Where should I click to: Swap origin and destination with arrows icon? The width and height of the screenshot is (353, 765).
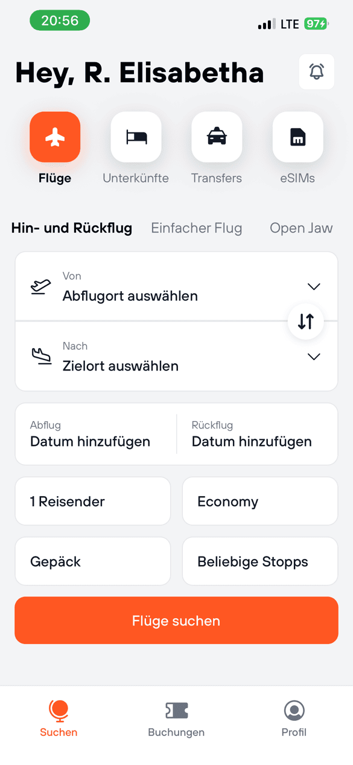305,321
